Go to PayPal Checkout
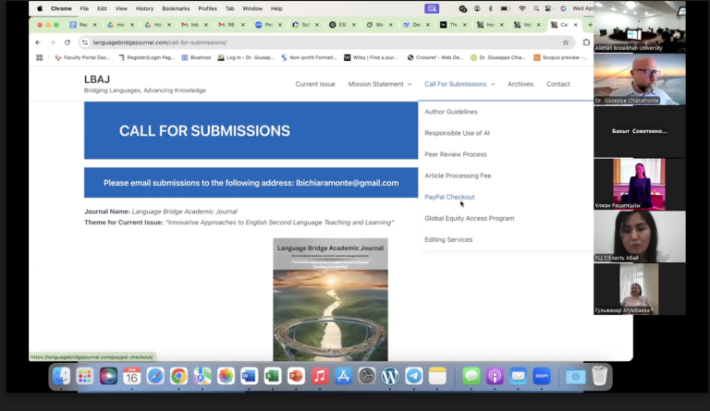The image size is (710, 411). pyautogui.click(x=449, y=197)
